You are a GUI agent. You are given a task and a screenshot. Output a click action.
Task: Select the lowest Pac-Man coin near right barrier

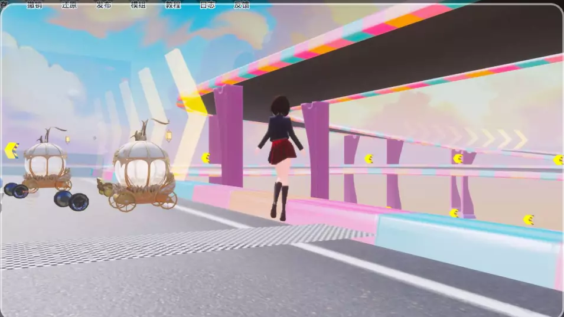point(528,220)
